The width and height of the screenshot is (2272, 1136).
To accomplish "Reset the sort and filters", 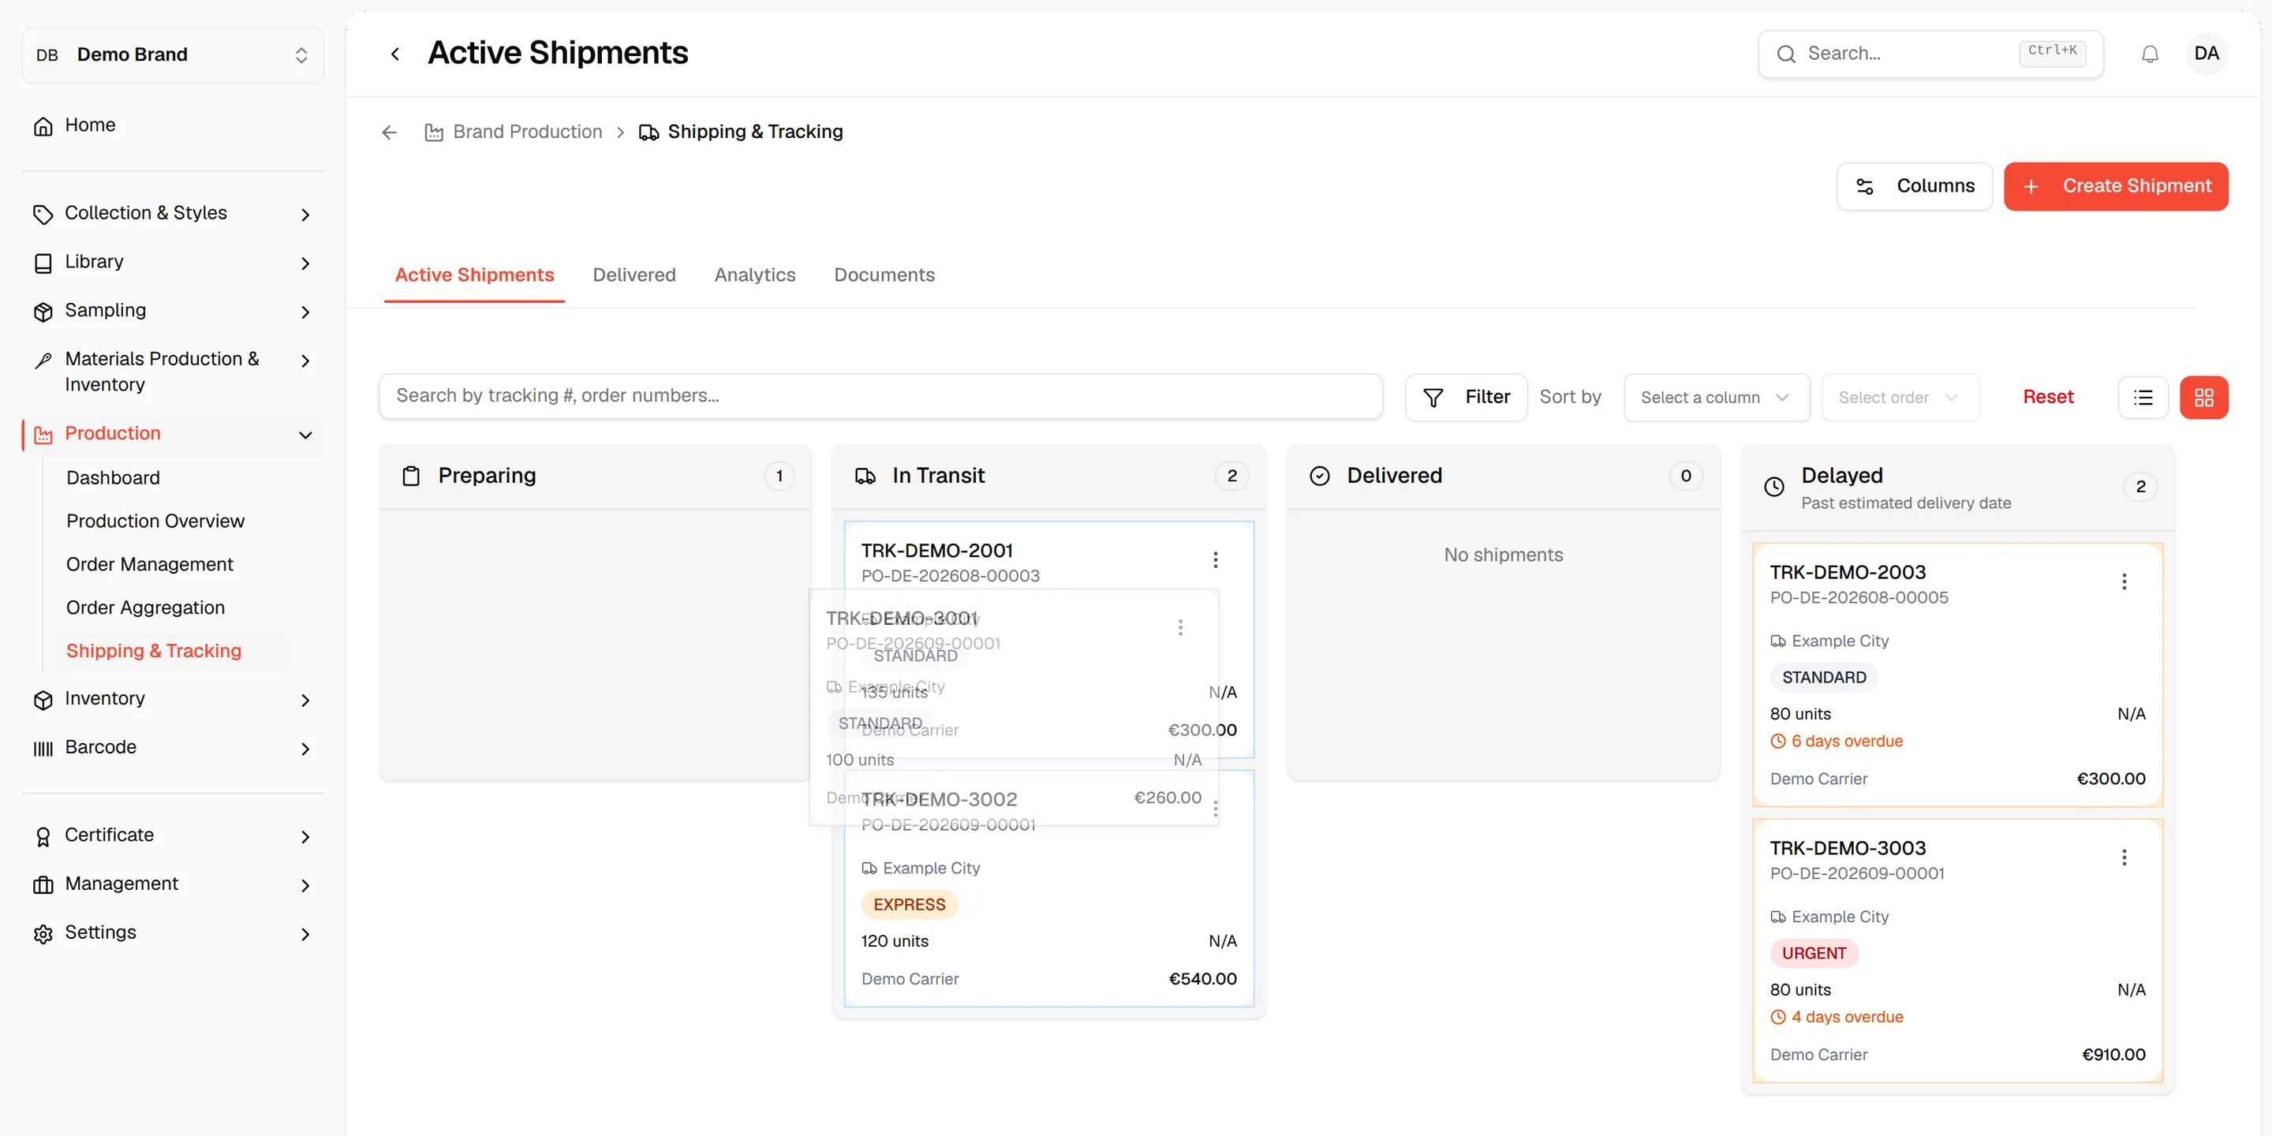I will click(2048, 397).
